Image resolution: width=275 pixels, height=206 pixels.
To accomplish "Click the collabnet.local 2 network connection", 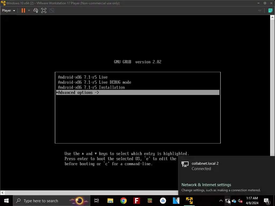I will click(227, 166).
